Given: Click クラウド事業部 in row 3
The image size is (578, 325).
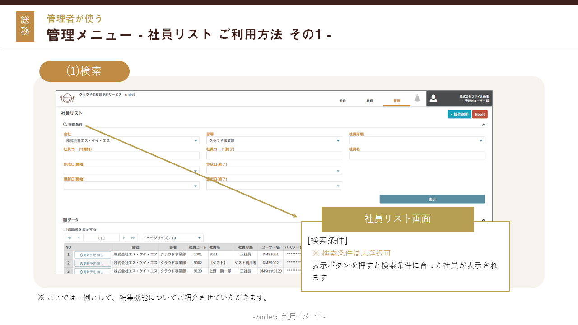Looking at the screenshot, I should (173, 271).
